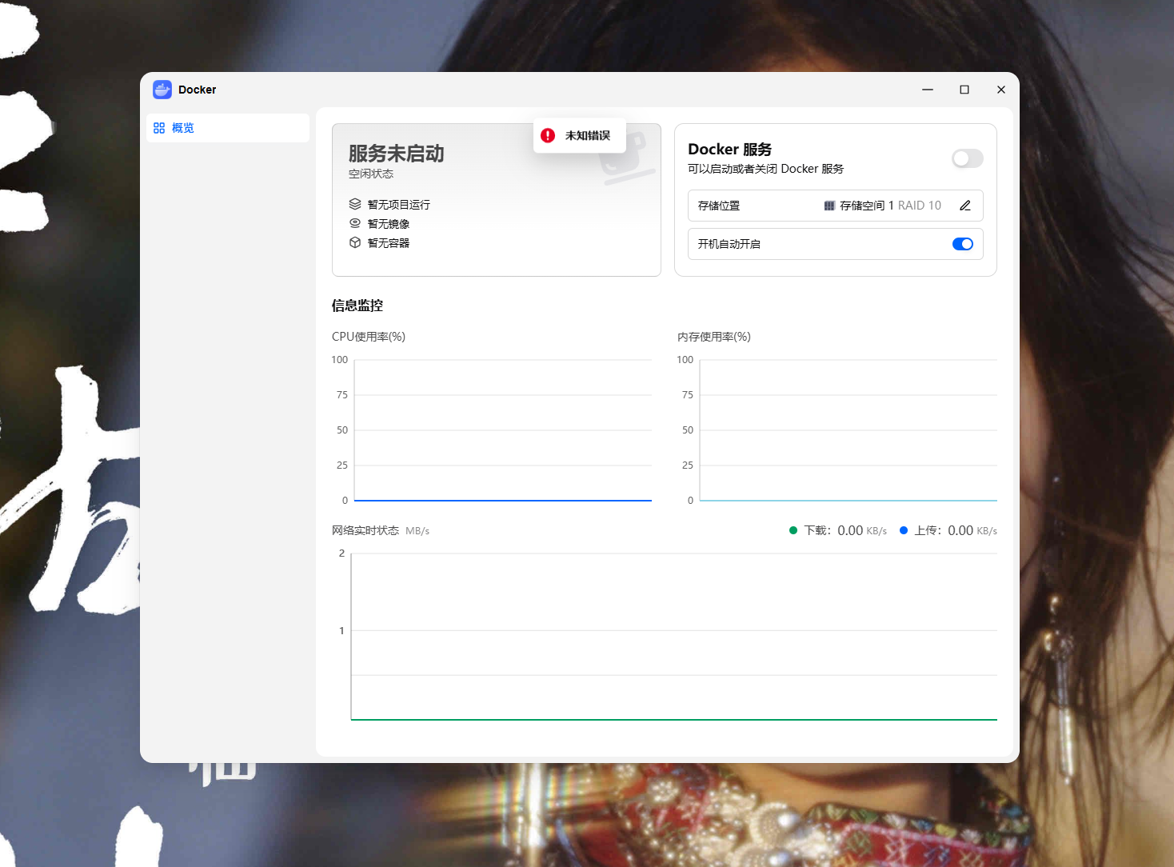Screen dimensions: 1174x867
Task: Click the 空闲状态 status text
Action: point(371,174)
